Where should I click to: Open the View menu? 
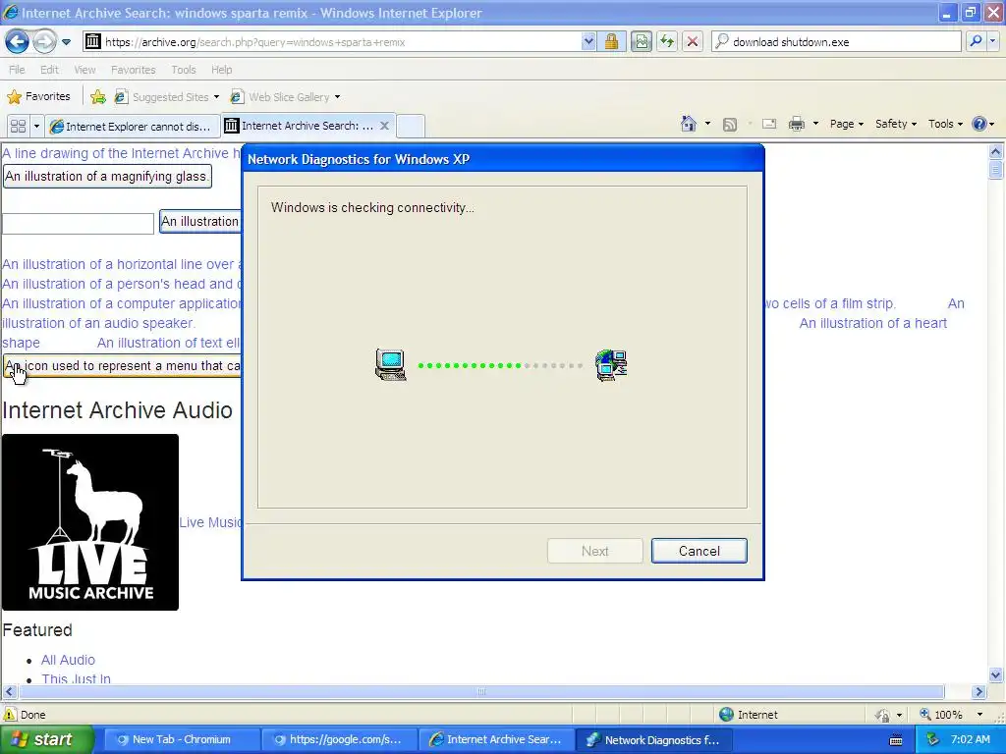[84, 70]
